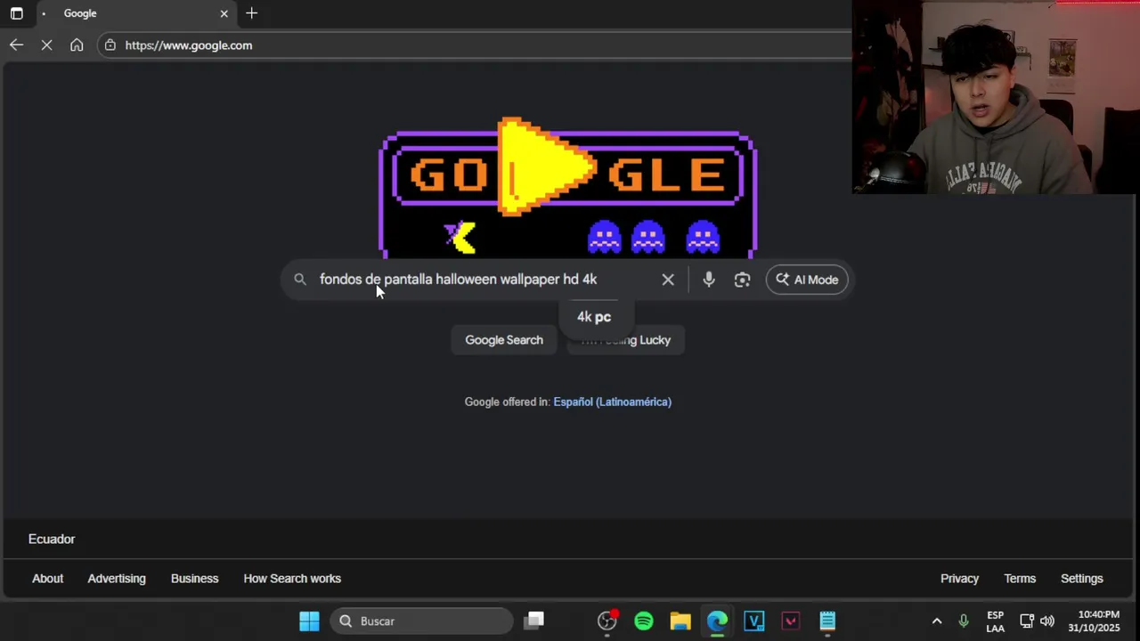1140x641 pixels.
Task: Open the About link
Action: 48,579
